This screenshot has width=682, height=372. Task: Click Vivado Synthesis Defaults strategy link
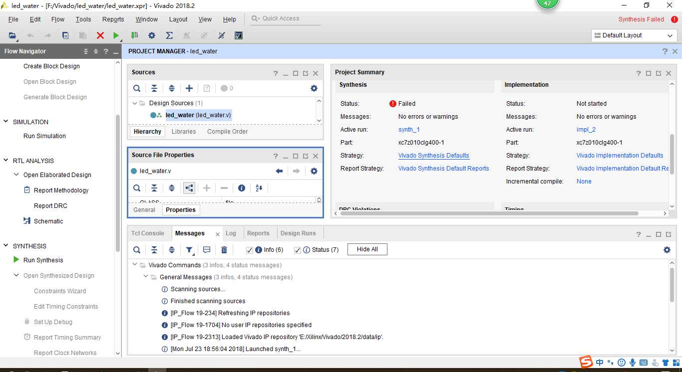point(434,156)
